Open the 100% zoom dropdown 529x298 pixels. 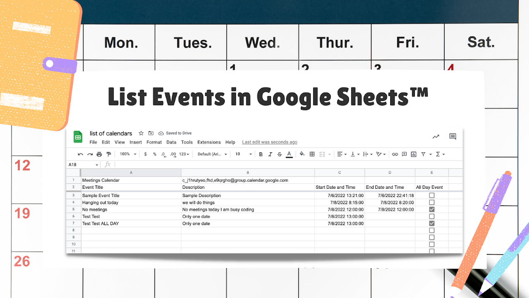(x=128, y=154)
